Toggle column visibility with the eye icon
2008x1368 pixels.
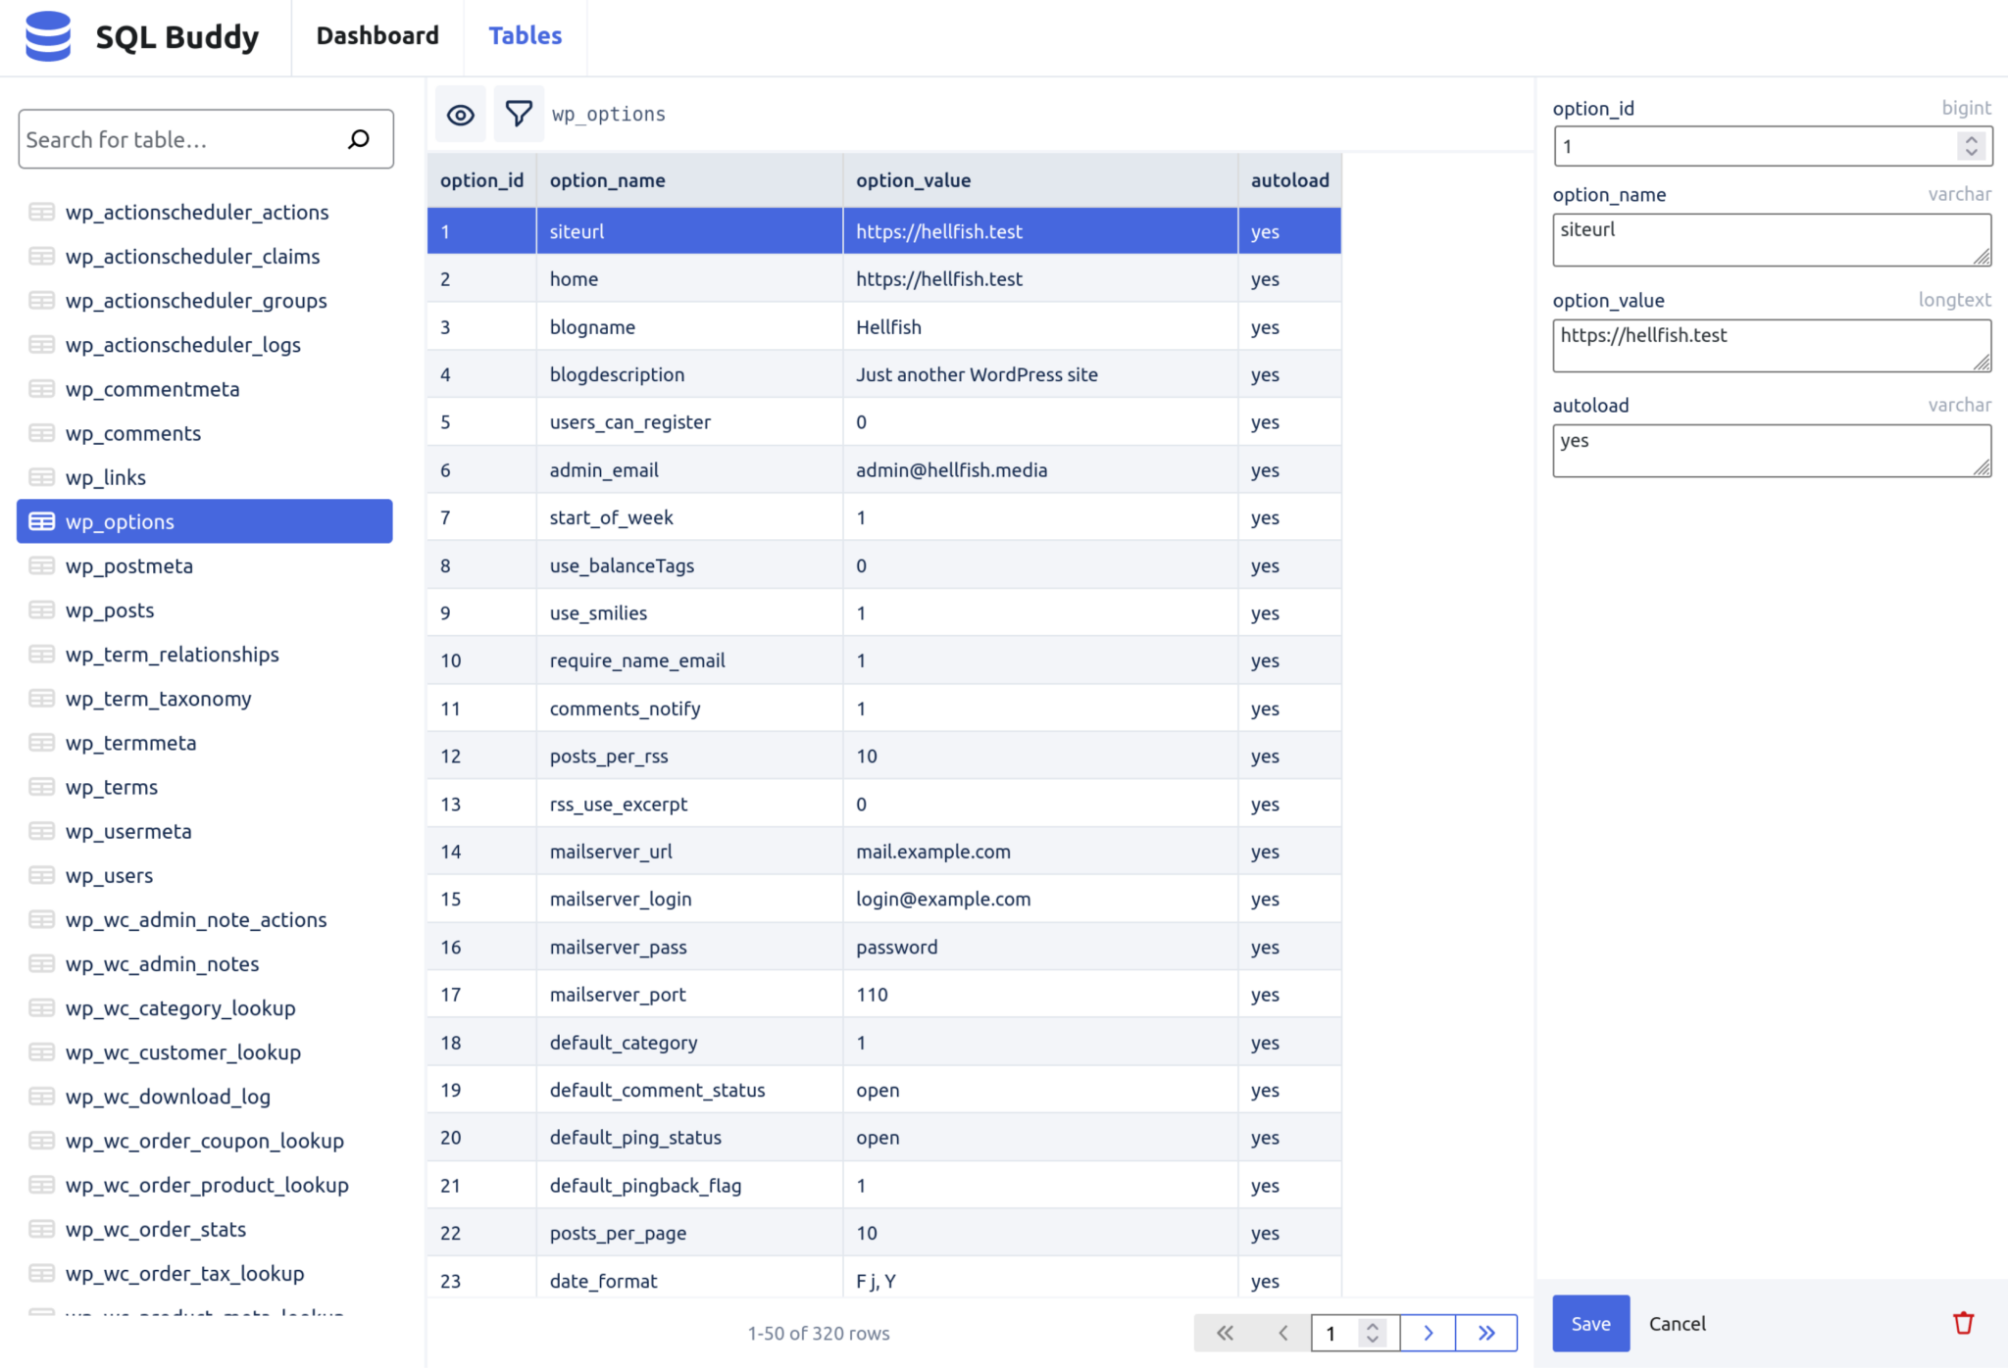[x=460, y=113]
